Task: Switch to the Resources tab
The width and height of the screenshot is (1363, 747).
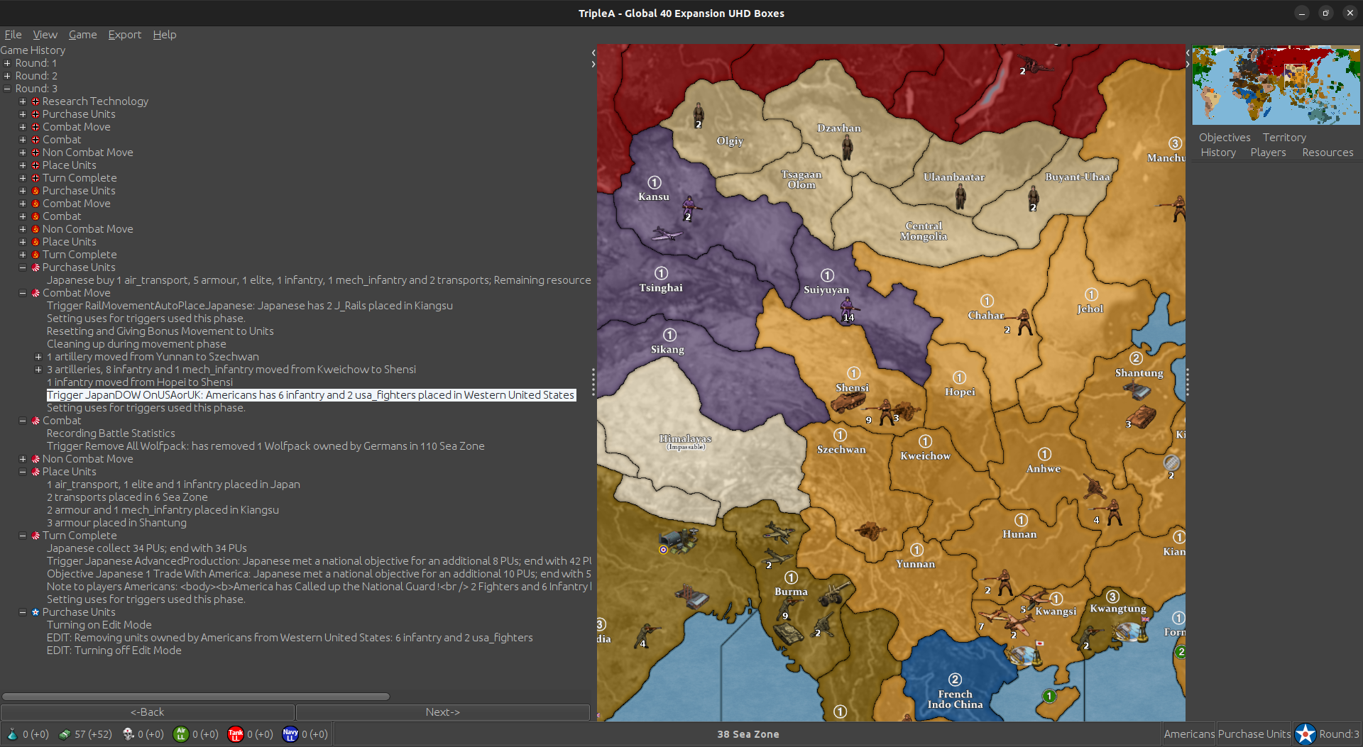Action: tap(1328, 153)
